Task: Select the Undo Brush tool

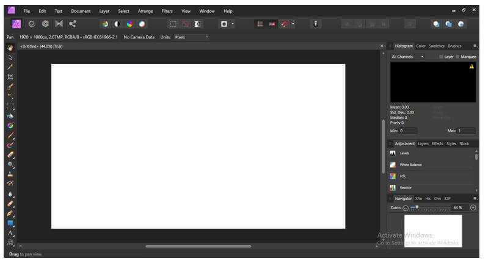Action: pos(10,184)
